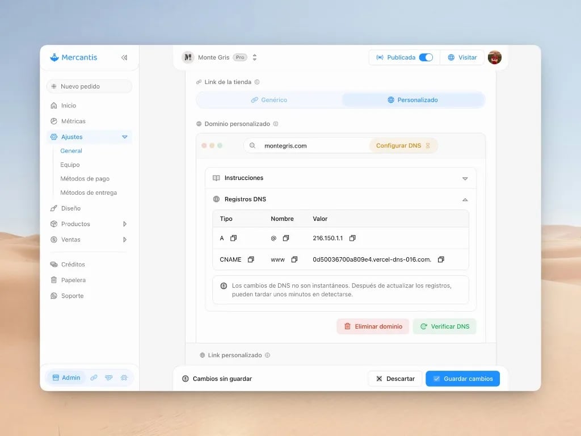Select the Genérico link tab
This screenshot has height=436, width=581.
pos(269,100)
